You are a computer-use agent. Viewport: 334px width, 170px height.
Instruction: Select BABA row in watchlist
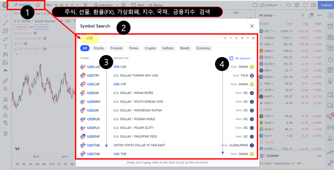291,51
